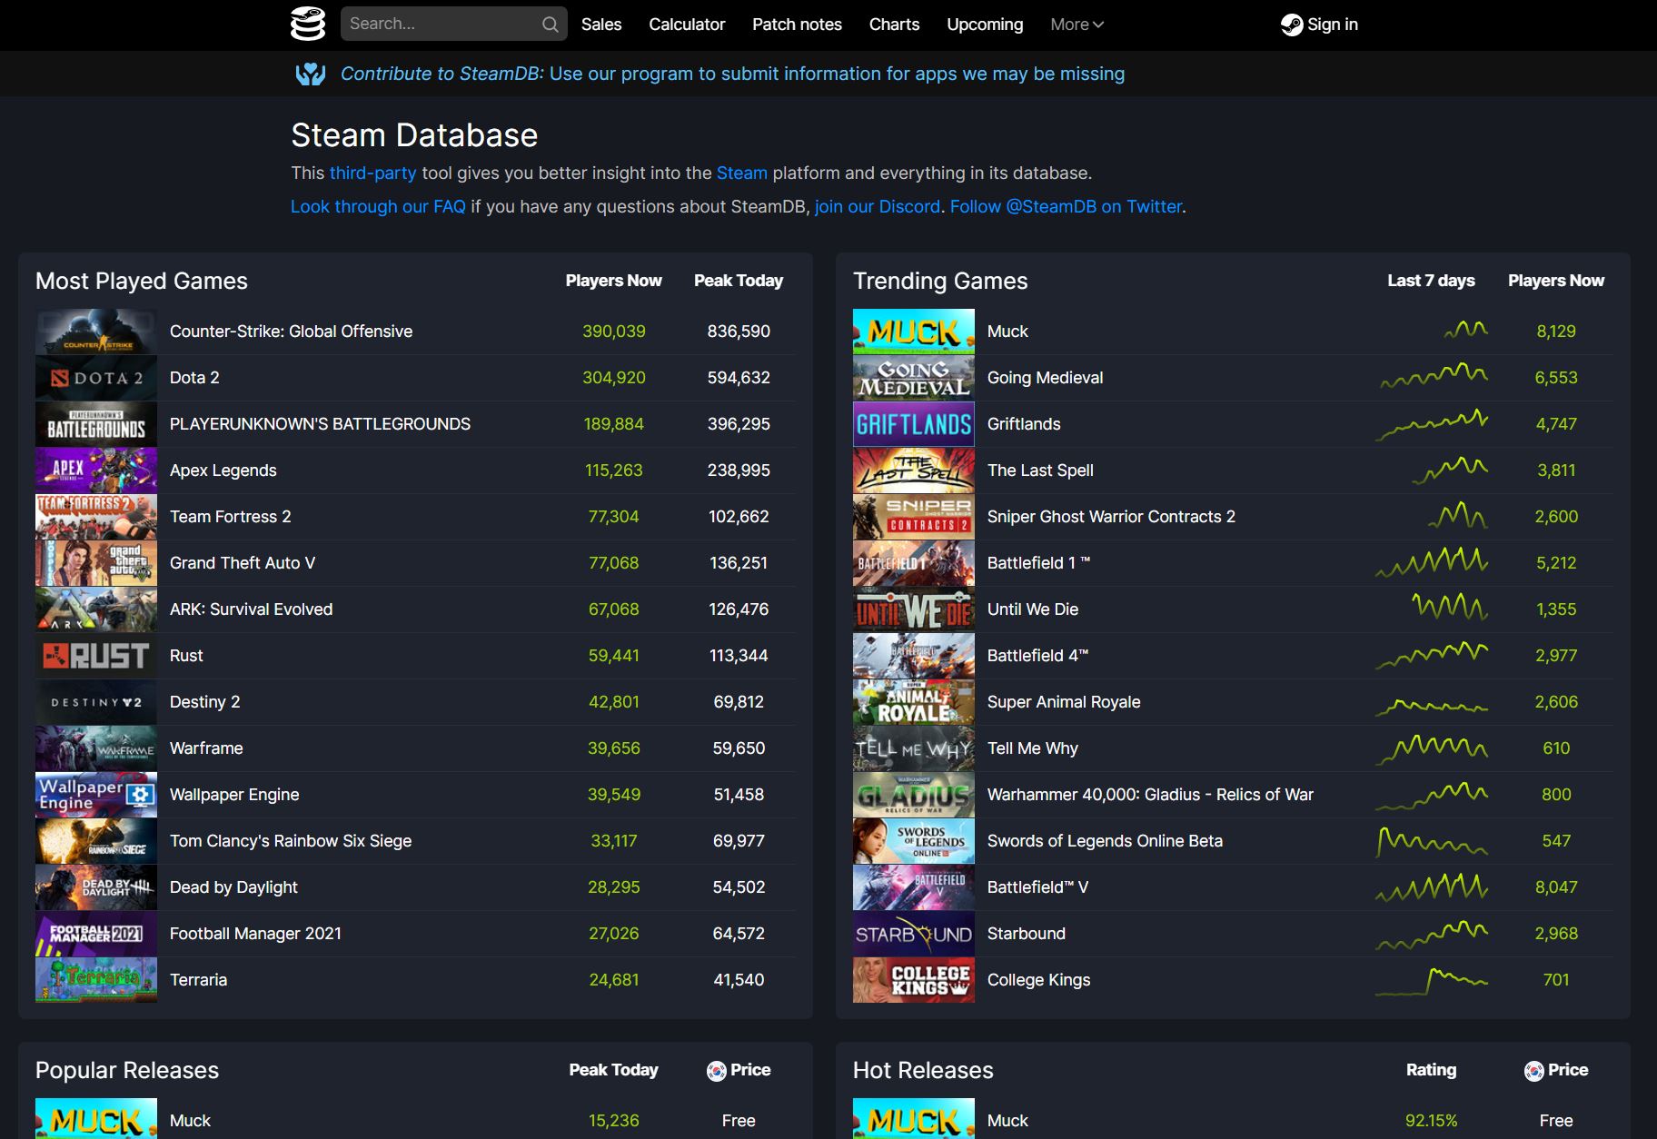The width and height of the screenshot is (1657, 1139).
Task: Open the Steam platform link
Action: (x=741, y=173)
